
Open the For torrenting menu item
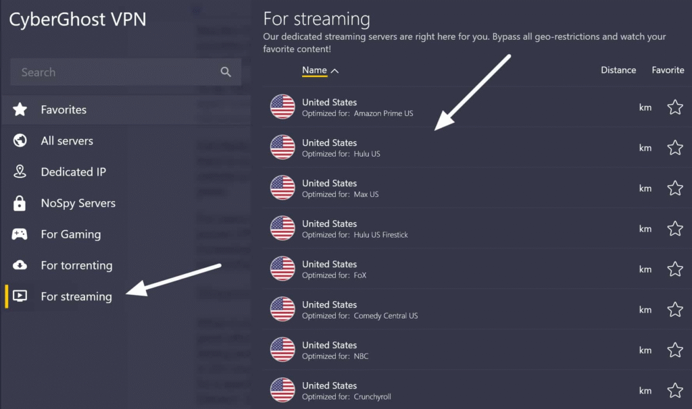[76, 265]
